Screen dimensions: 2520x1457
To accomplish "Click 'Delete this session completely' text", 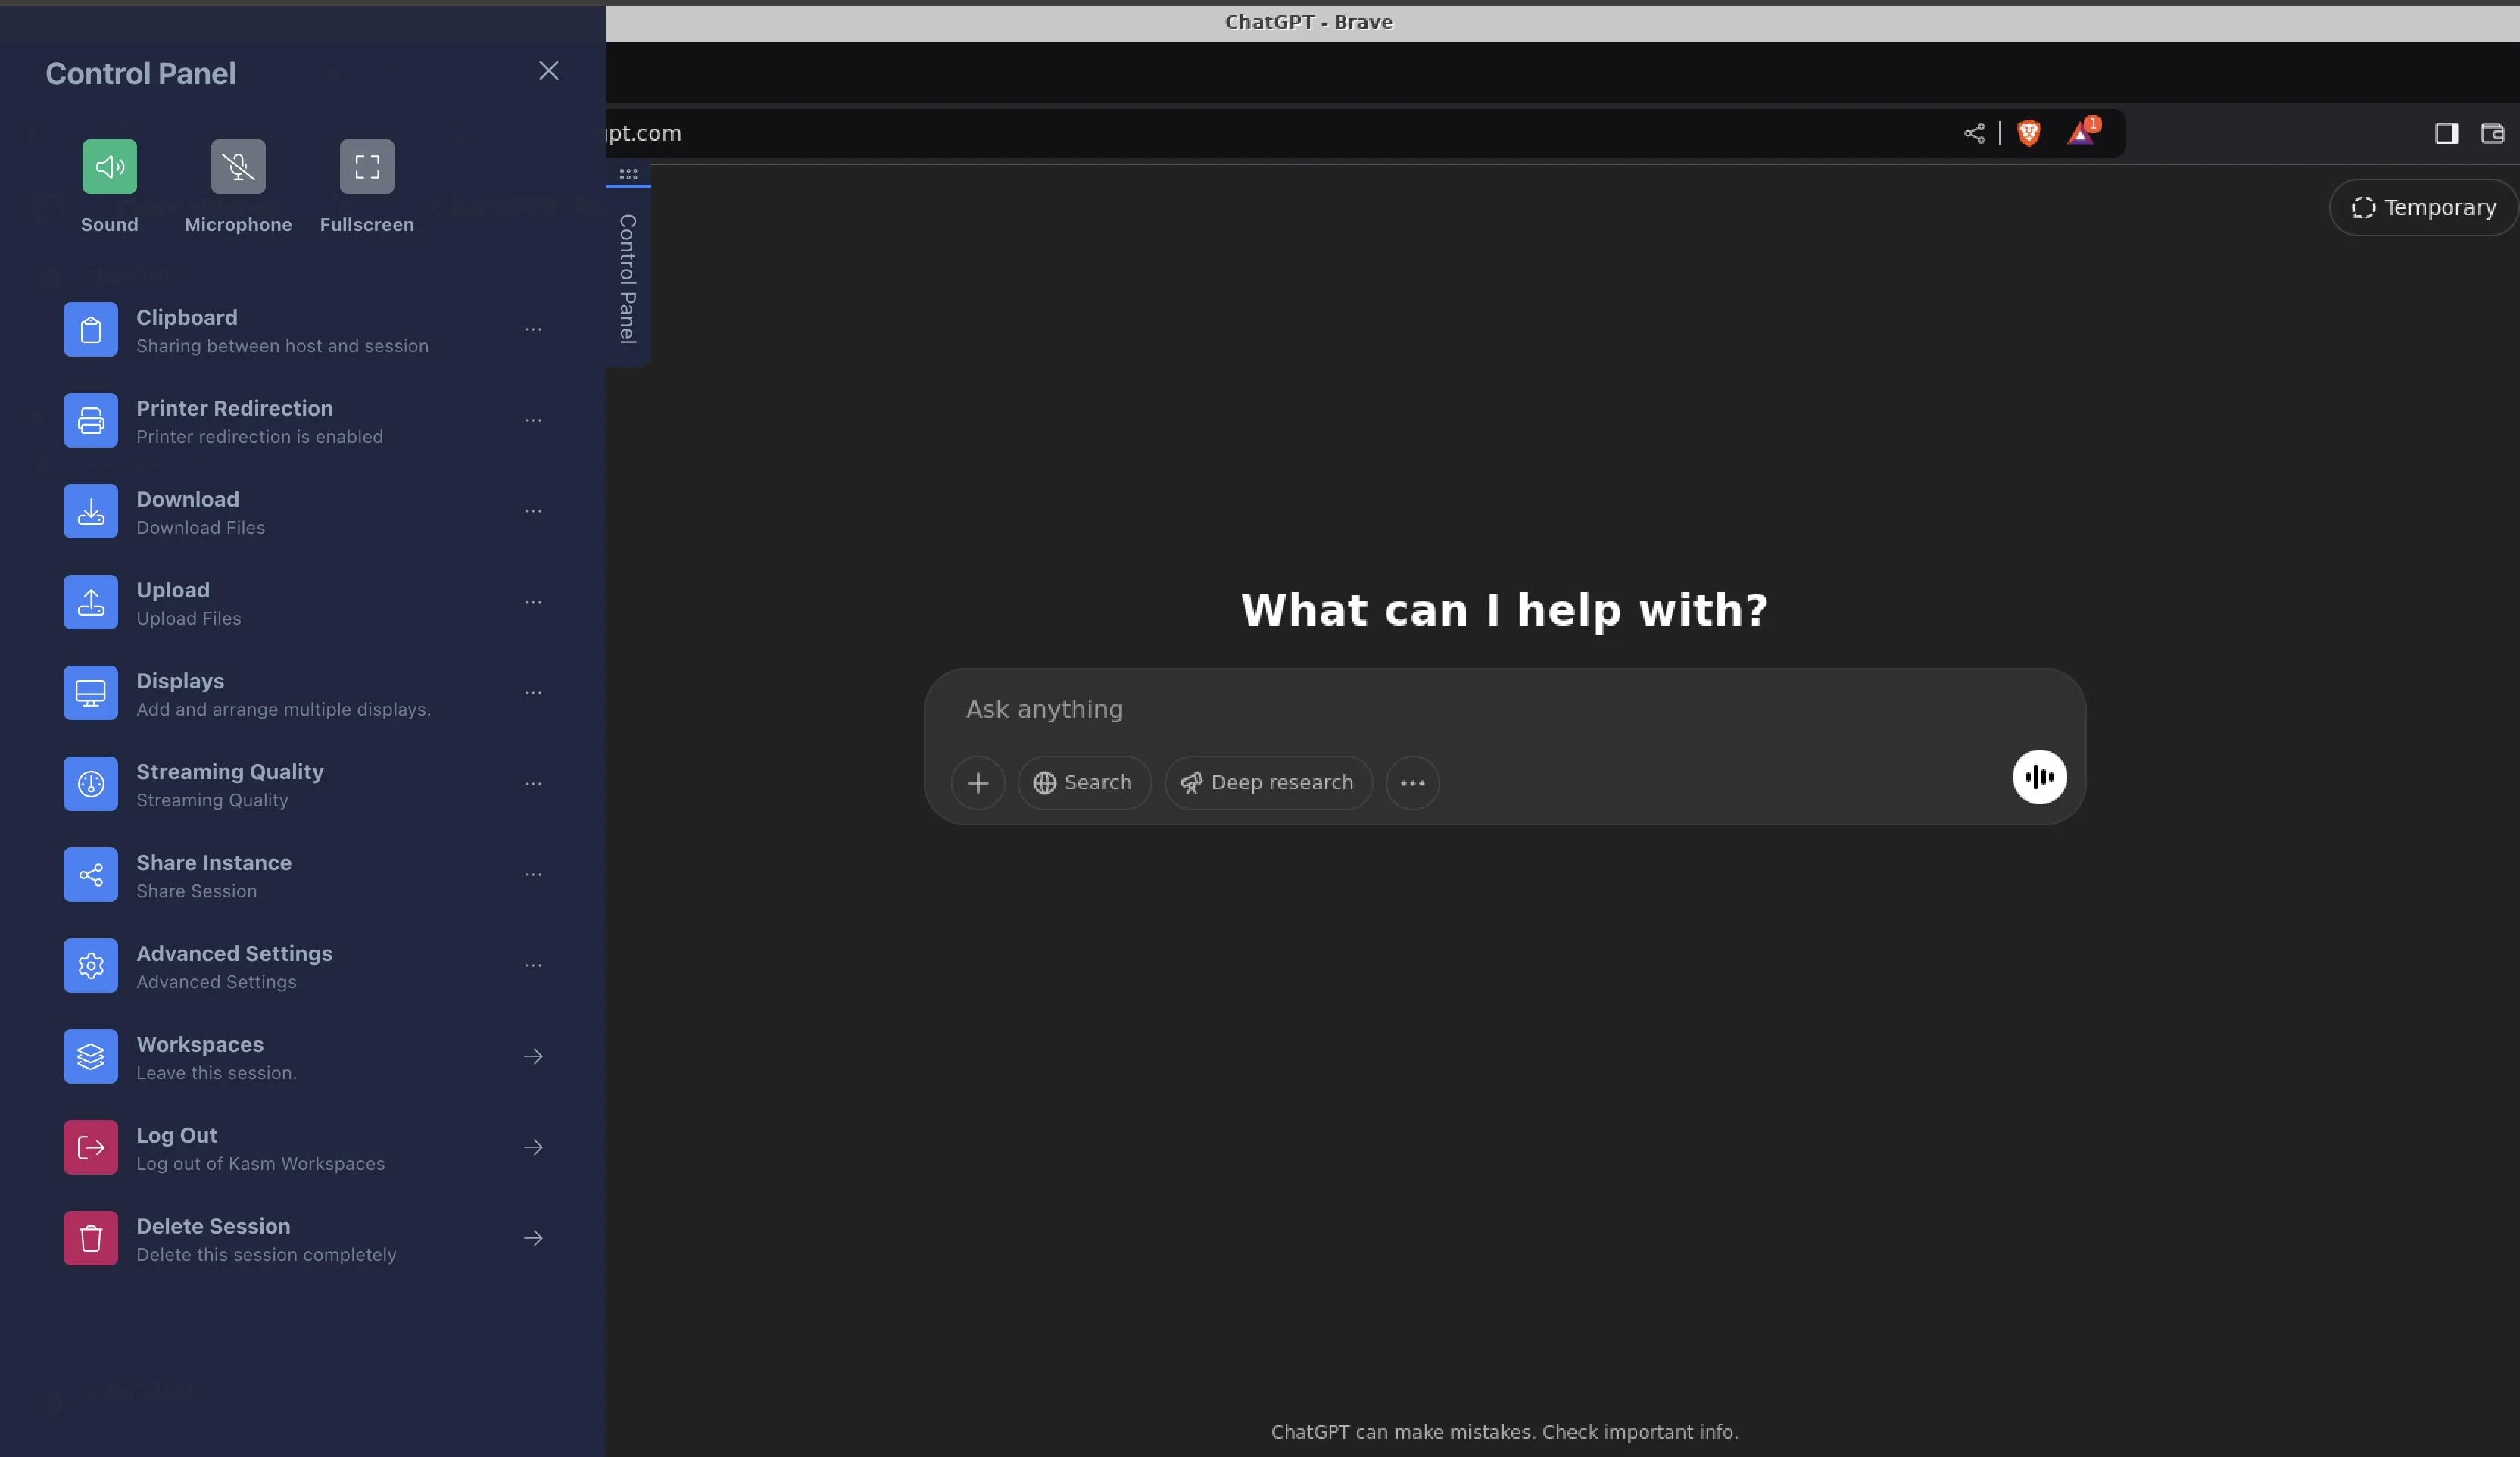I will click(266, 1255).
